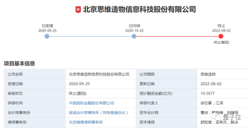The width and height of the screenshot is (249, 128).
Task: Open the 容诚会计师事务所 accounting firm link
Action: coord(98,113)
